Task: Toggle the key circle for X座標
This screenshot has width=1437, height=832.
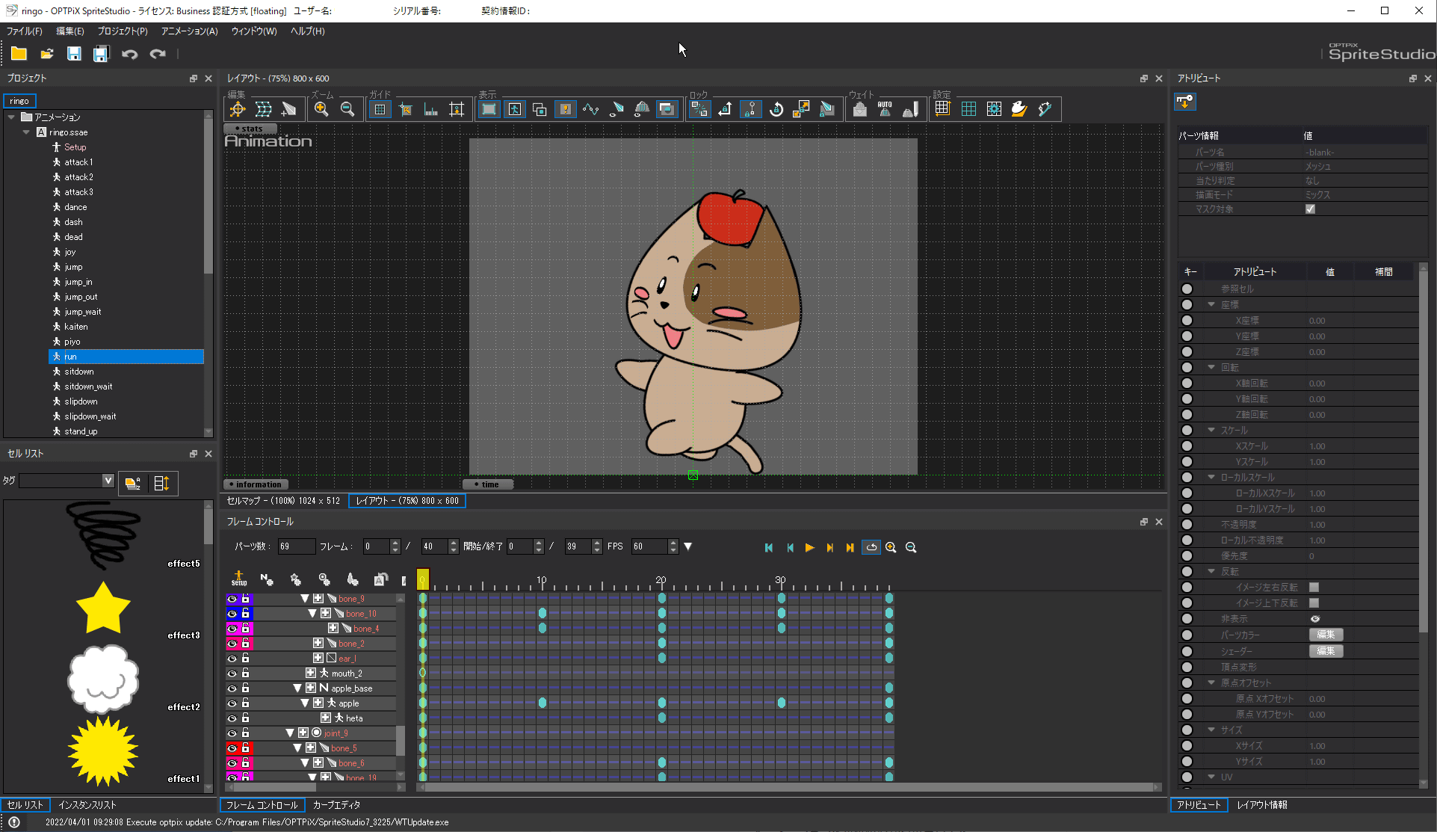Action: click(1187, 321)
